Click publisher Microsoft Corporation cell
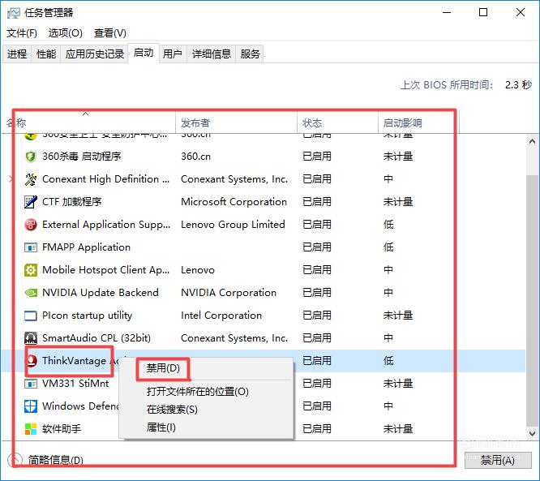This screenshot has height=481, width=540. [x=234, y=202]
